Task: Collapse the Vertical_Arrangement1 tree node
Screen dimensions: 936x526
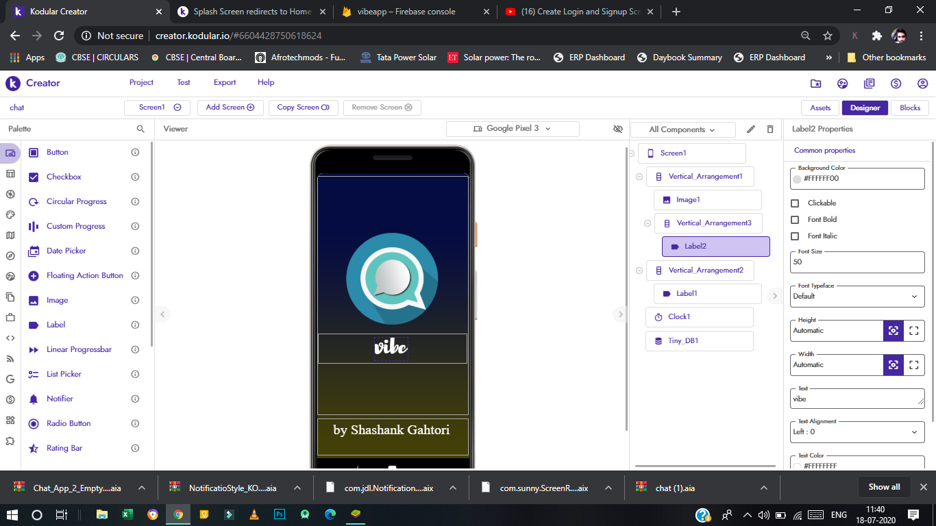Action: click(639, 177)
